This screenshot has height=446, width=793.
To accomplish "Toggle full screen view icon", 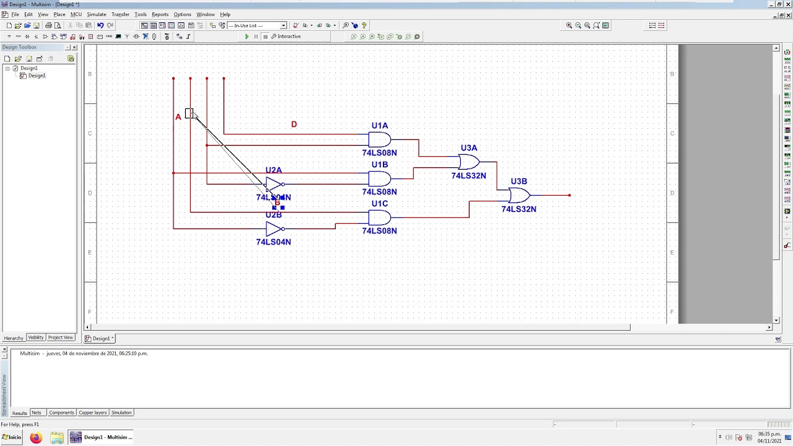I will coord(606,25).
